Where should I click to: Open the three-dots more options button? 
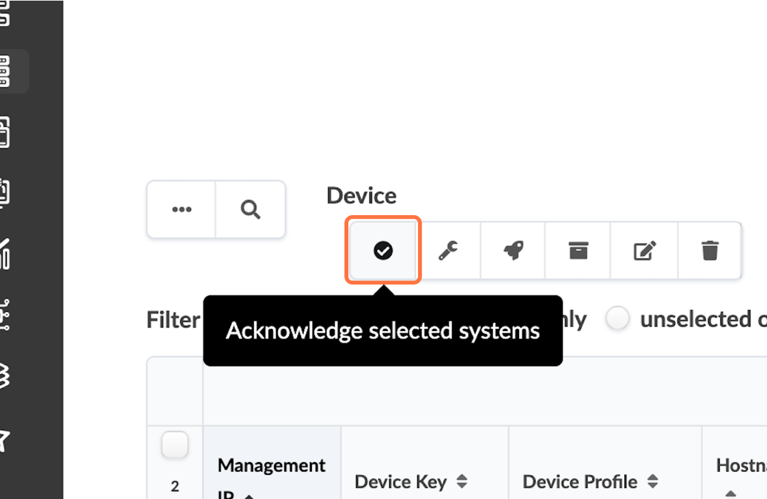coord(182,209)
